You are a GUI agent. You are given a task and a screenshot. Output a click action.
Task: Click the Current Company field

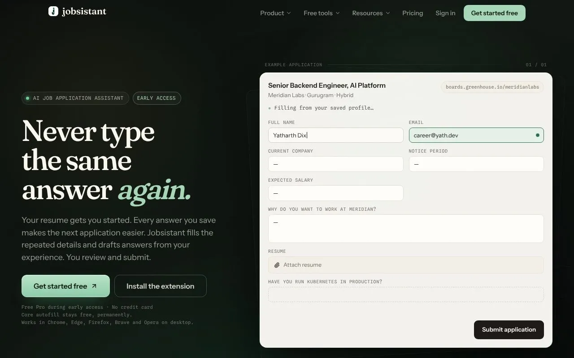[335, 164]
